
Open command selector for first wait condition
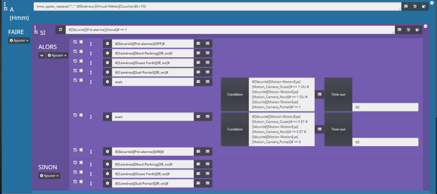pyautogui.click(x=319, y=94)
